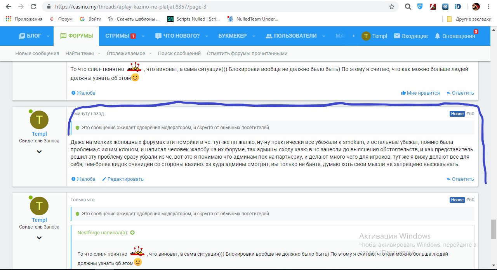Image resolution: width=497 pixels, height=270 pixels.
Task: Click the iD extension icon
Action: (458, 7)
